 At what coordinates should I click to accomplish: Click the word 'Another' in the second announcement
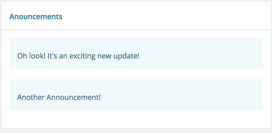pyautogui.click(x=31, y=97)
